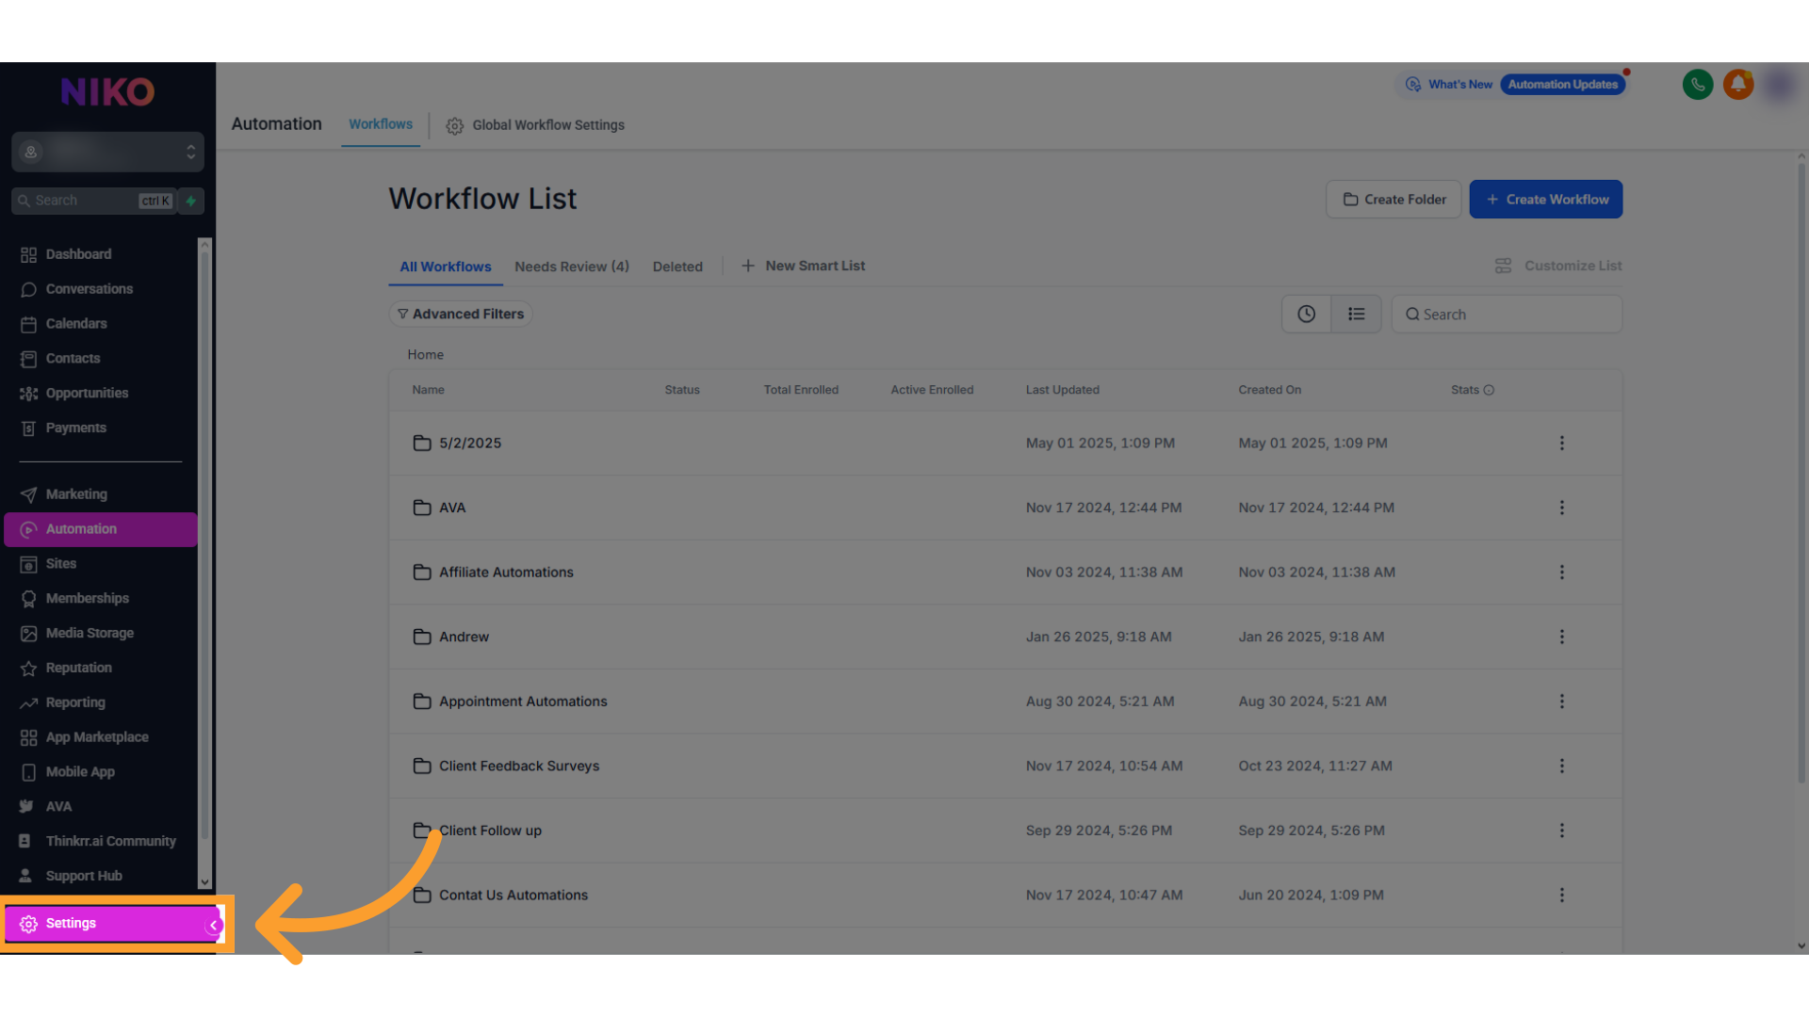Open the Stats info icon

click(1489, 390)
